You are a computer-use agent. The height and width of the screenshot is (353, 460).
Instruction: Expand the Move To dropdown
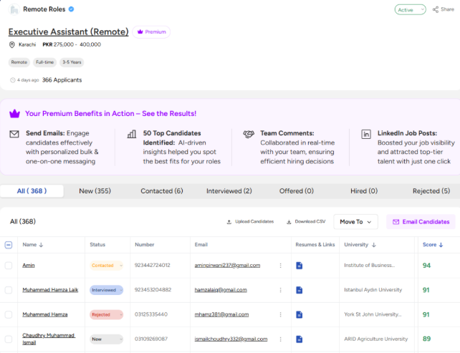(356, 222)
